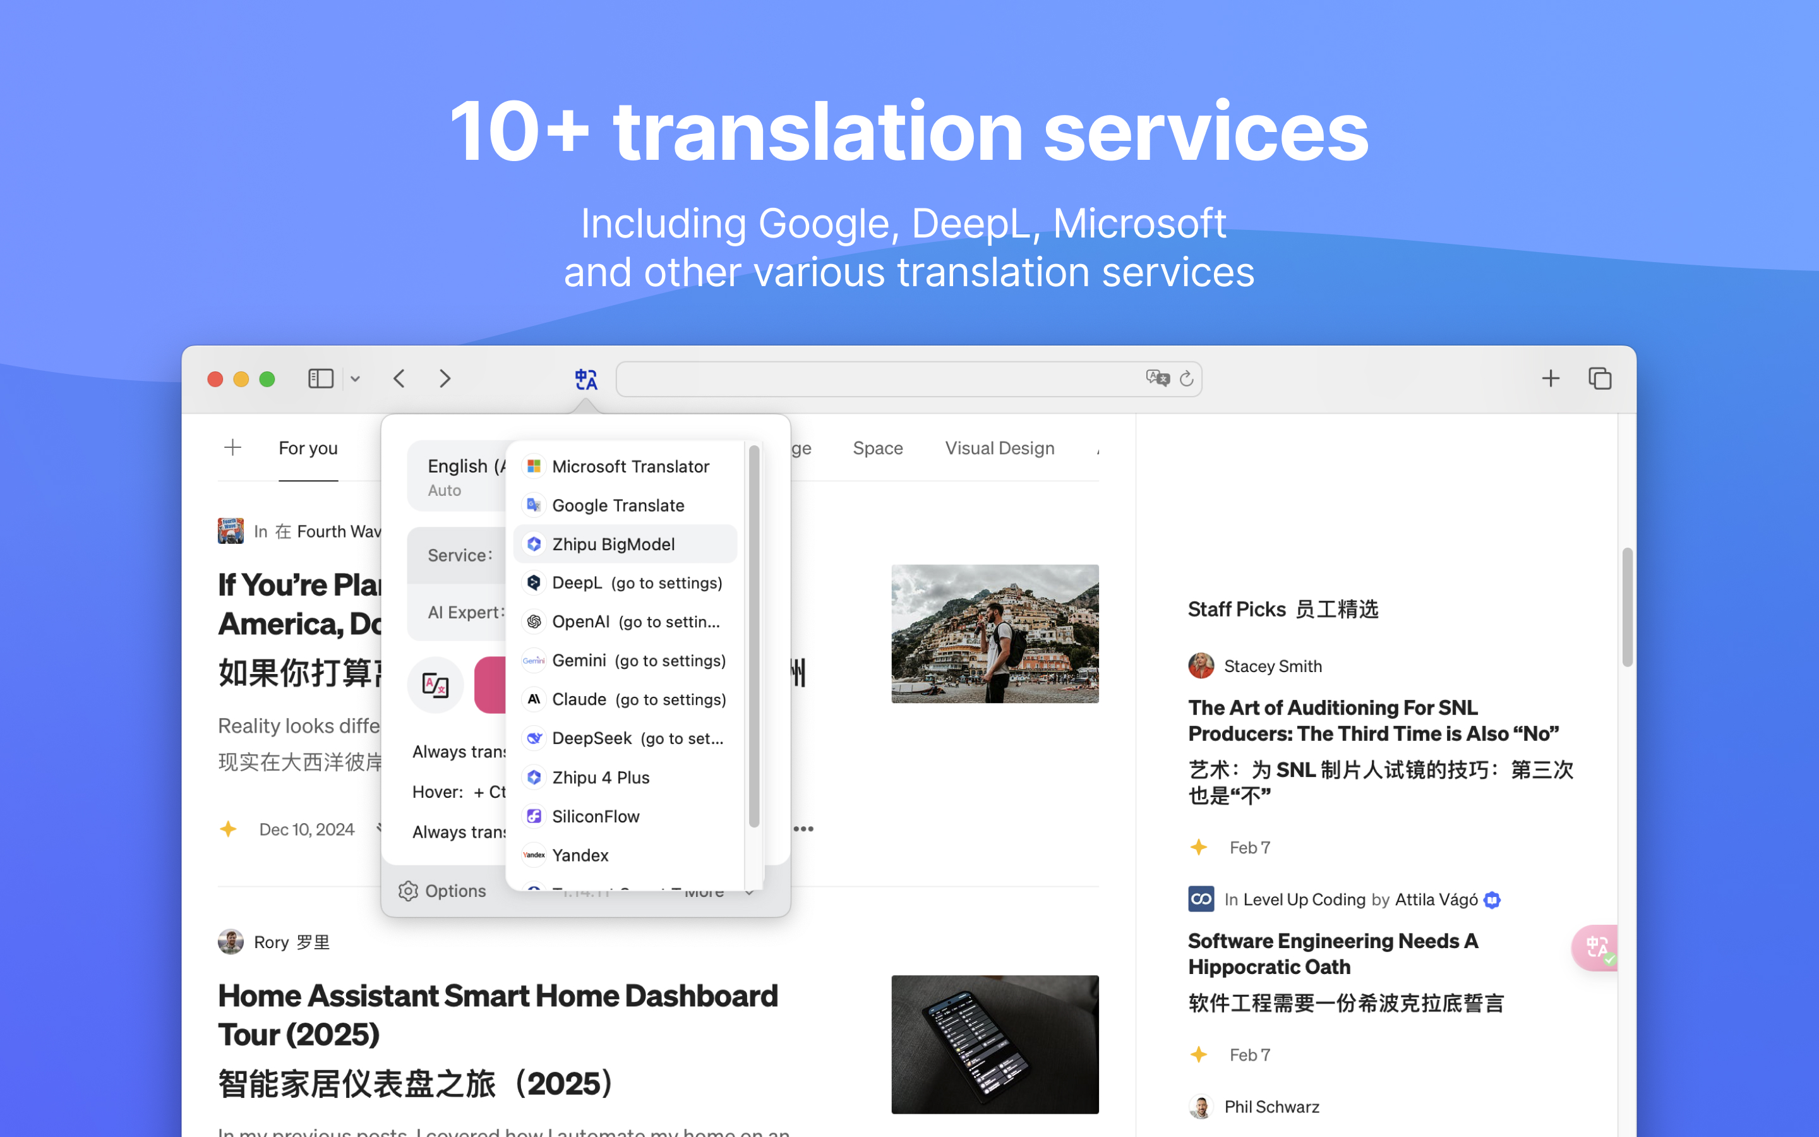Click the Microsoft Translator logo icon
The width and height of the screenshot is (1819, 1137).
point(534,466)
